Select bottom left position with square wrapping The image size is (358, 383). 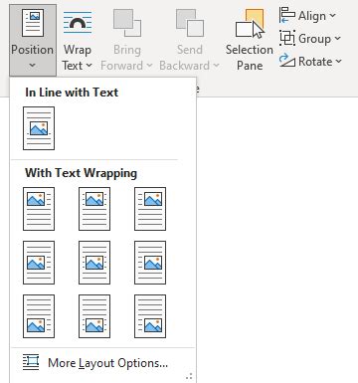[x=39, y=316]
